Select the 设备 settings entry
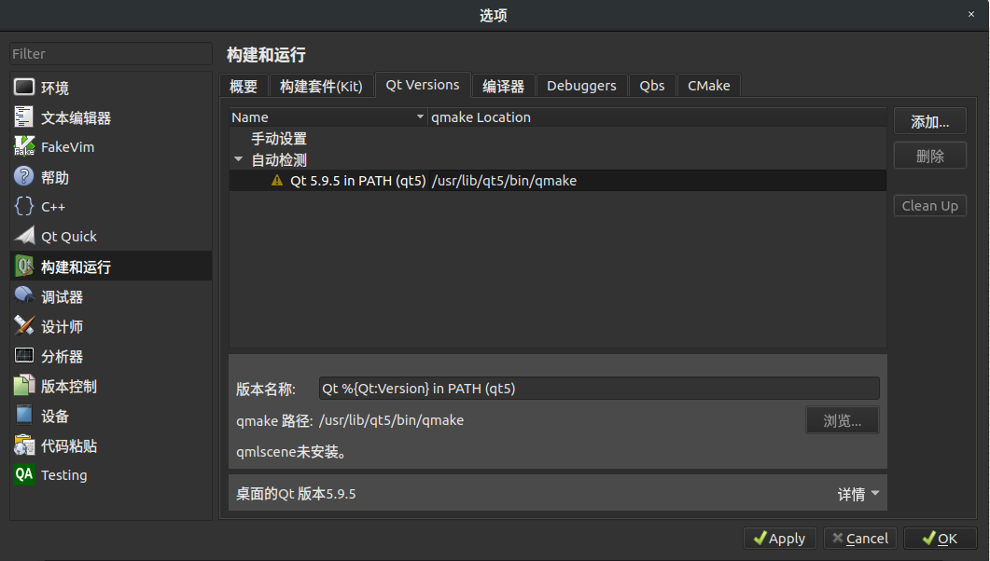 [x=23, y=416]
